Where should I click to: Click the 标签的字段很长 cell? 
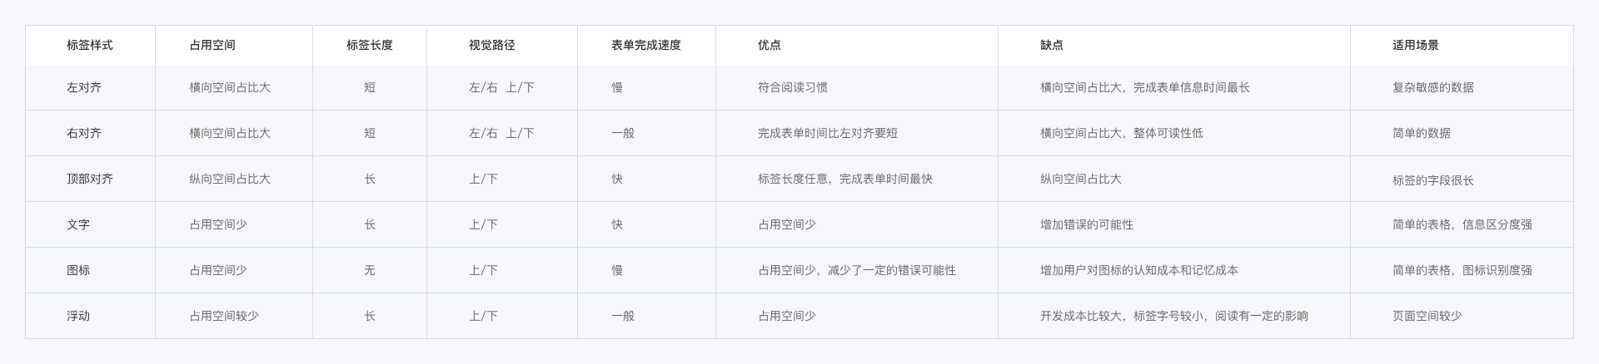[1433, 180]
